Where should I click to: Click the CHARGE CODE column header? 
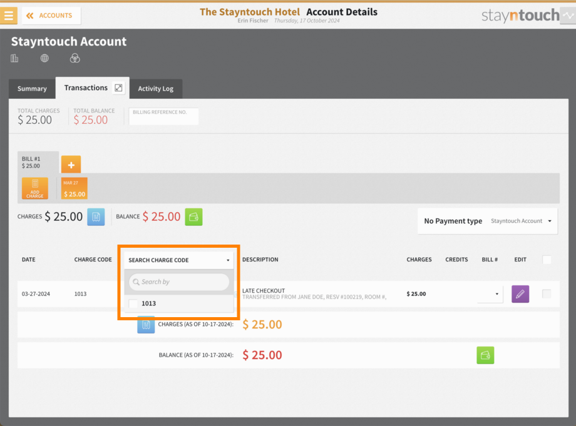click(93, 260)
